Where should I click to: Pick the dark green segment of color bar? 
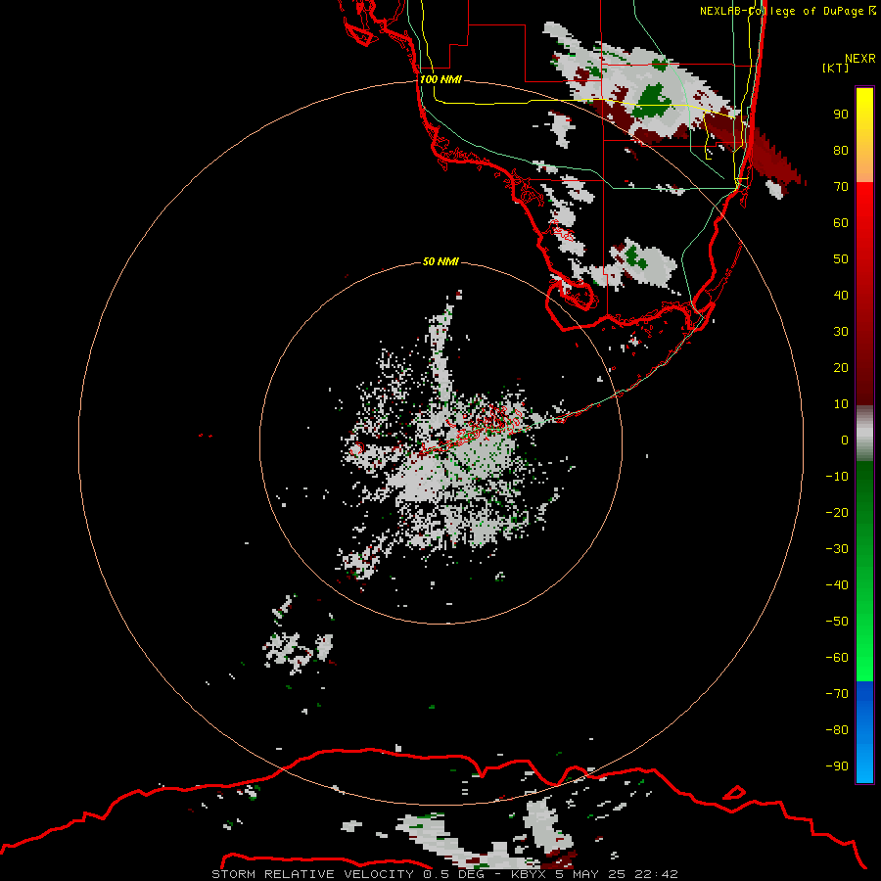[864, 488]
